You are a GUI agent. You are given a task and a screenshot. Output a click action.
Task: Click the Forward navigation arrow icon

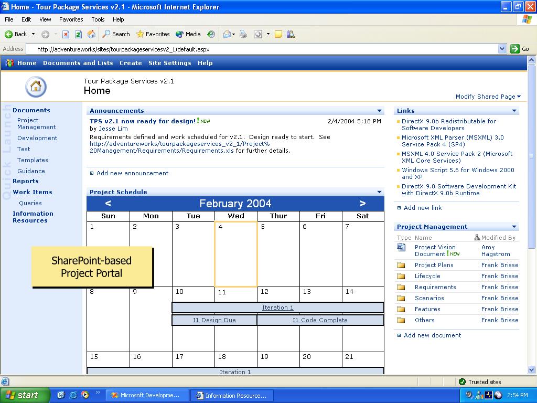click(x=45, y=34)
